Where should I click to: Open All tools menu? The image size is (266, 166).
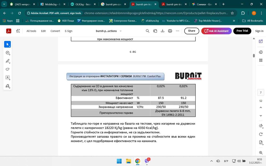pos(31,31)
